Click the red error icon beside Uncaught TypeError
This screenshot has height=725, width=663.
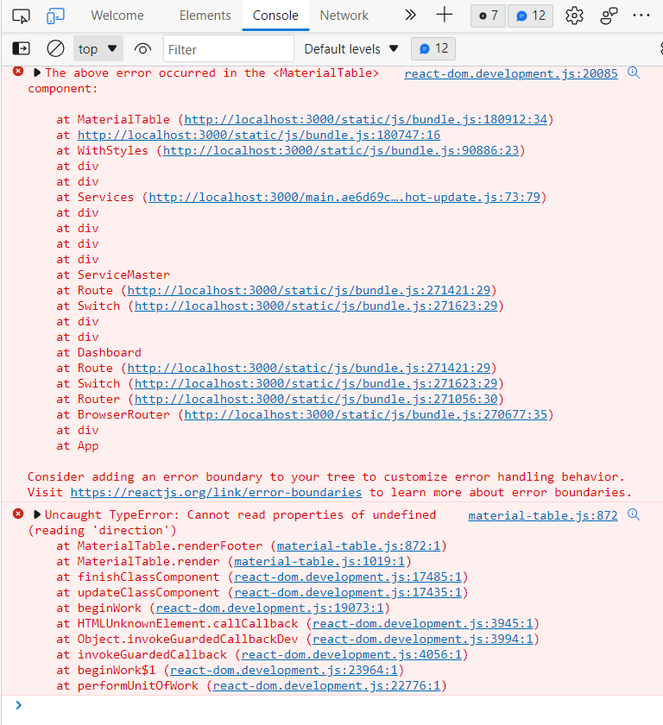(18, 514)
